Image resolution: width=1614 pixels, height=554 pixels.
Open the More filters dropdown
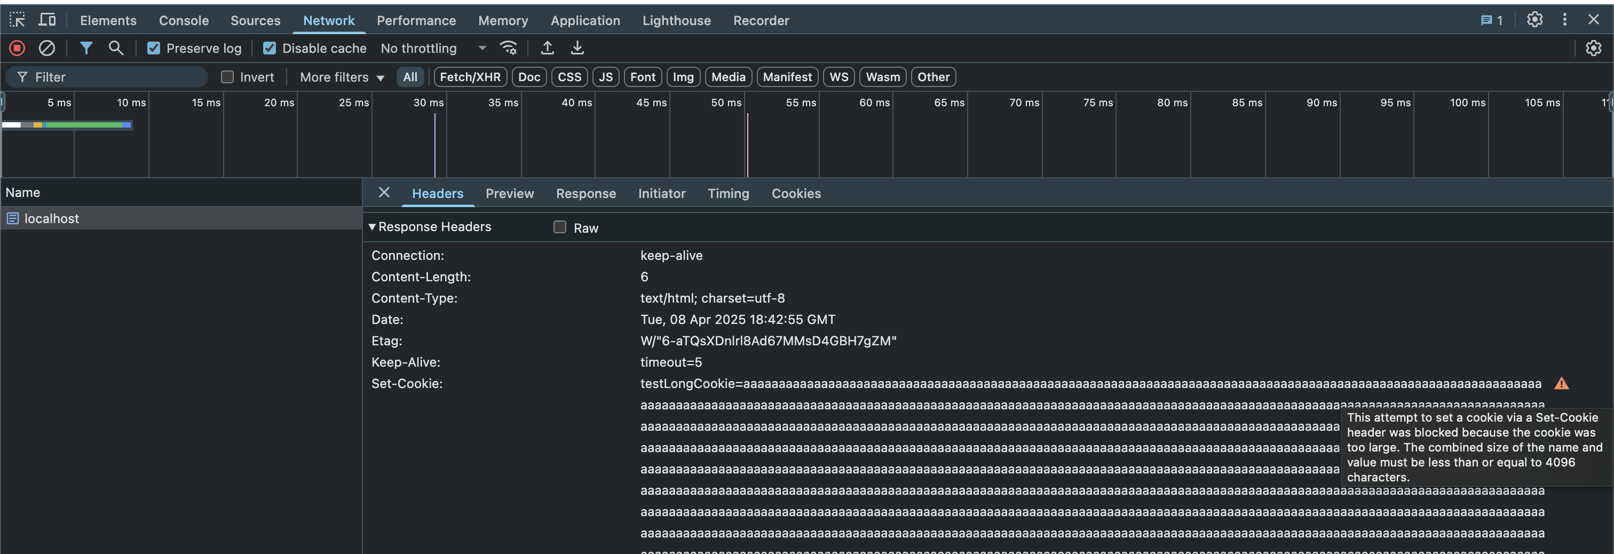pos(342,77)
